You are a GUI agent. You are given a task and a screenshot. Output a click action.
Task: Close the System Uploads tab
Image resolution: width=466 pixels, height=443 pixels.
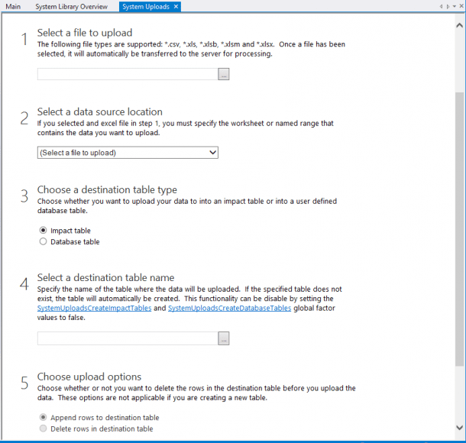pyautogui.click(x=176, y=6)
